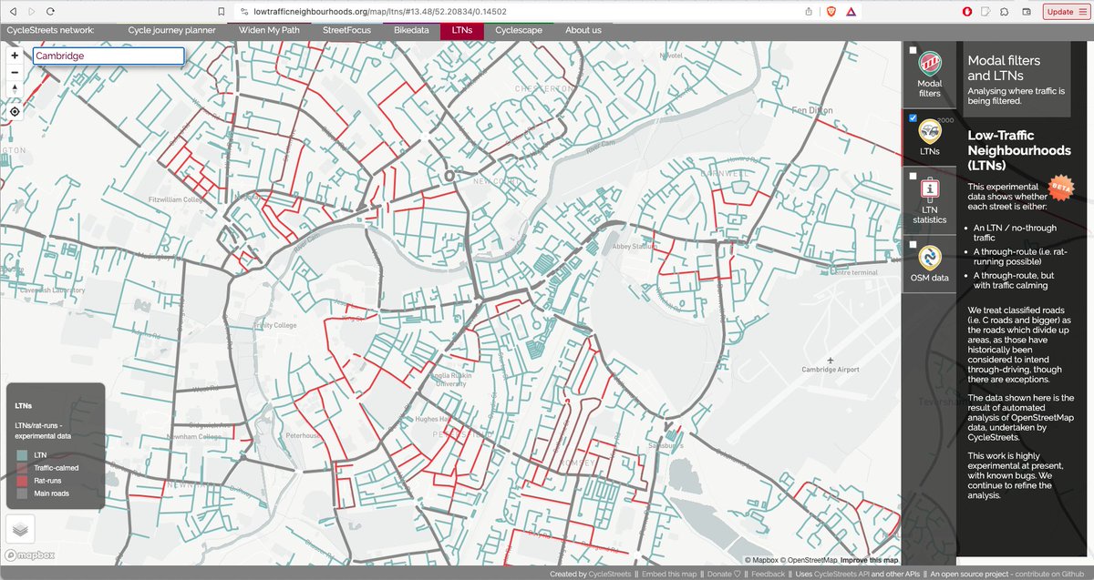Click the Modal filters layer icon

(x=930, y=63)
